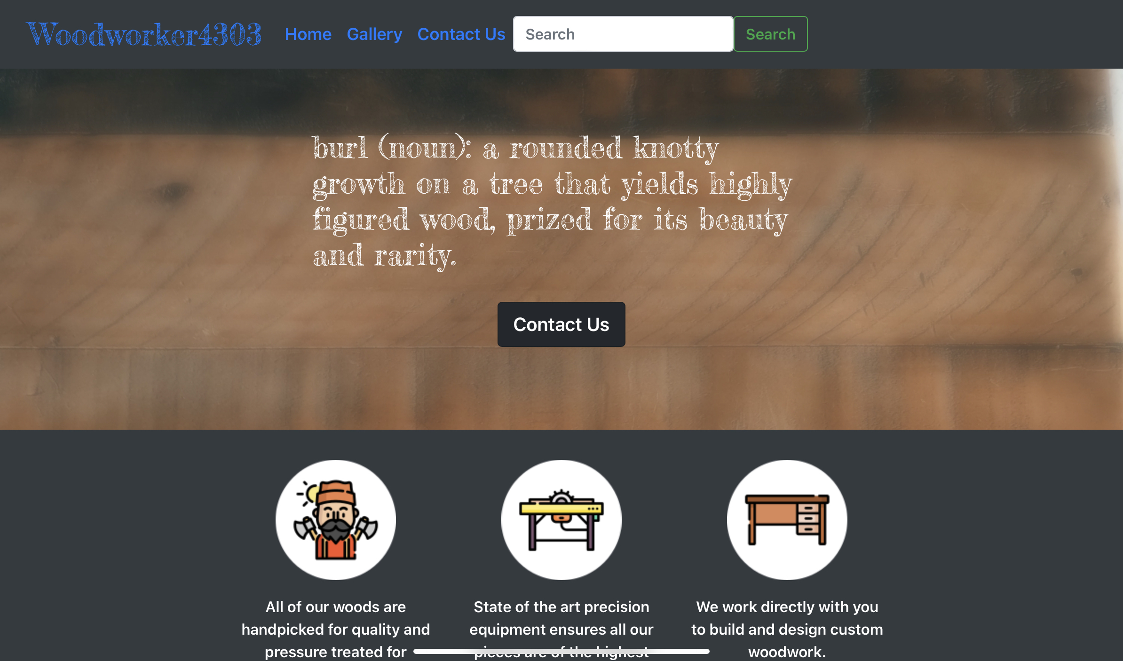1123x661 pixels.
Task: Click the Contact Us navigation link
Action: point(461,34)
